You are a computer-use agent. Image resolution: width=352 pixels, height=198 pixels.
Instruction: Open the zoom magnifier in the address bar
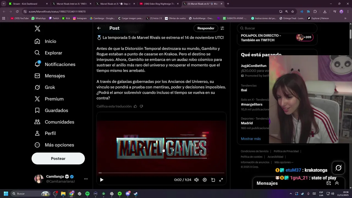(287, 12)
